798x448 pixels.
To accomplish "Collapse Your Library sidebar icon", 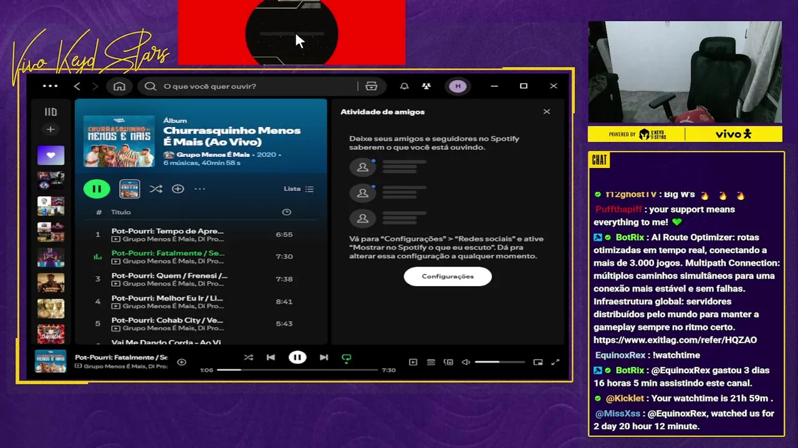I will click(50, 112).
